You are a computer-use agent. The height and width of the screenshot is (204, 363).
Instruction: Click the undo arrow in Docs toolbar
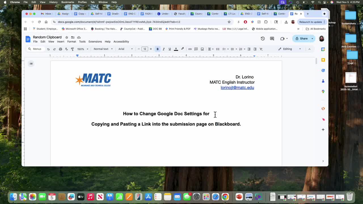coord(48,49)
